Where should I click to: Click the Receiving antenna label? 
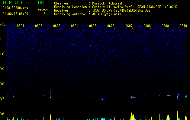click(69, 14)
